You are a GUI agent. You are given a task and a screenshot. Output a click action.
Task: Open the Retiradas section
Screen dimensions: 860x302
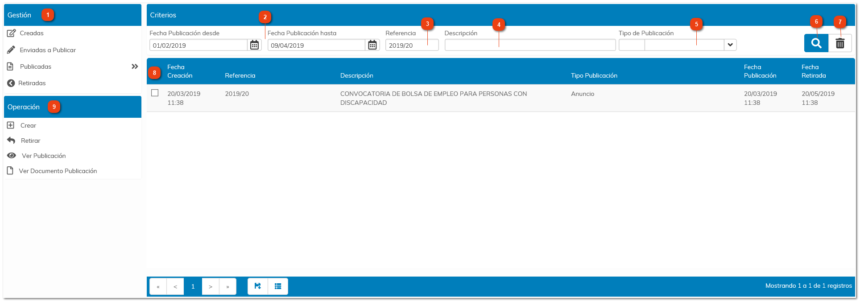point(32,83)
